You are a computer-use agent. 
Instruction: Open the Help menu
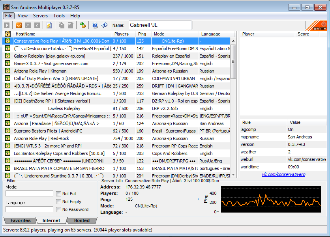click(x=75, y=16)
